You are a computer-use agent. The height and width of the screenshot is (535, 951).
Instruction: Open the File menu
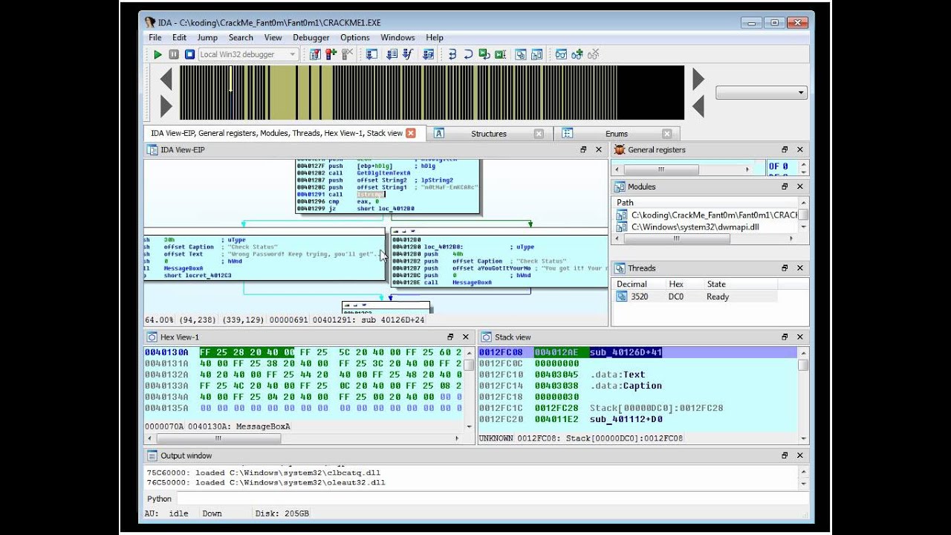(155, 38)
